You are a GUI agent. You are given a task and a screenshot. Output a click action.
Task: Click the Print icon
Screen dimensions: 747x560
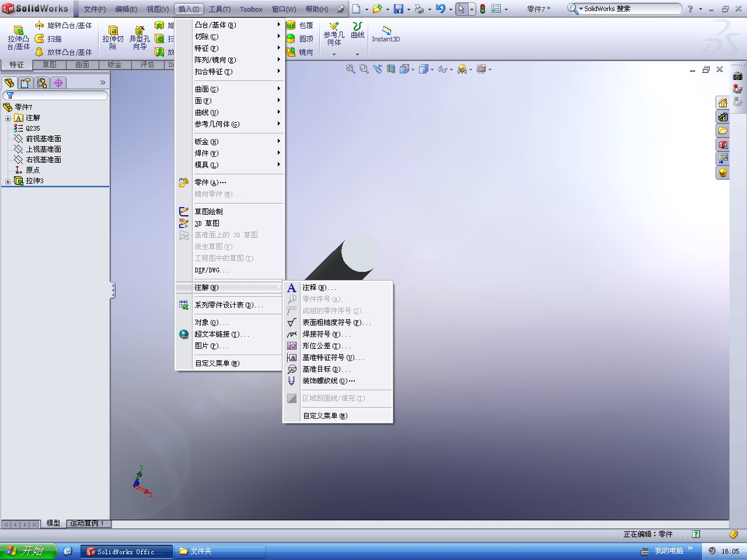[419, 9]
